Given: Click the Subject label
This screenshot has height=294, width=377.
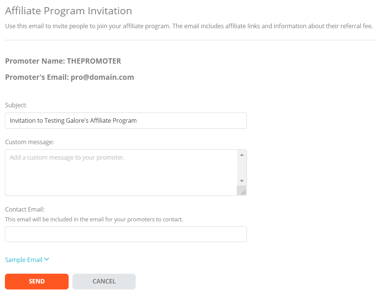Looking at the screenshot, I should point(16,105).
